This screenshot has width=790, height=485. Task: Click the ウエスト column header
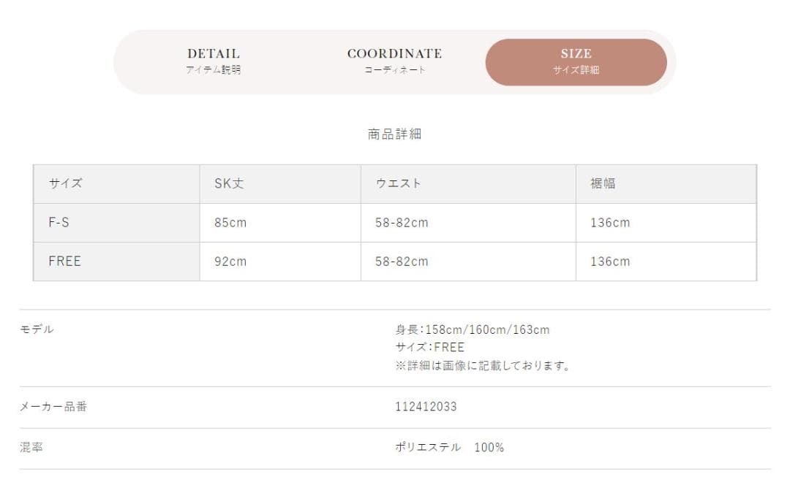(468, 183)
